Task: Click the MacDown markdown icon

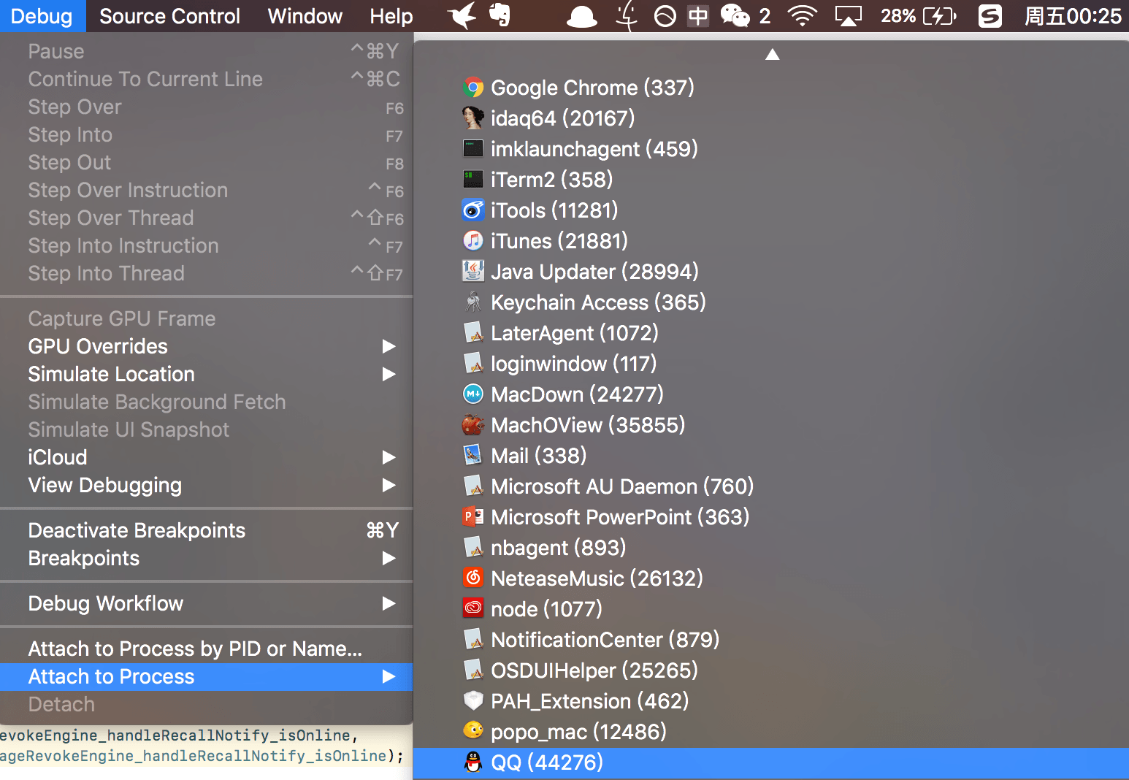Action: pyautogui.click(x=473, y=394)
